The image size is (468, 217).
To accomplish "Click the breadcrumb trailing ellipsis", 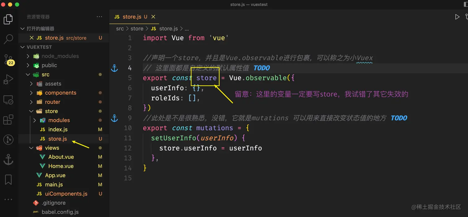I will coord(187,29).
